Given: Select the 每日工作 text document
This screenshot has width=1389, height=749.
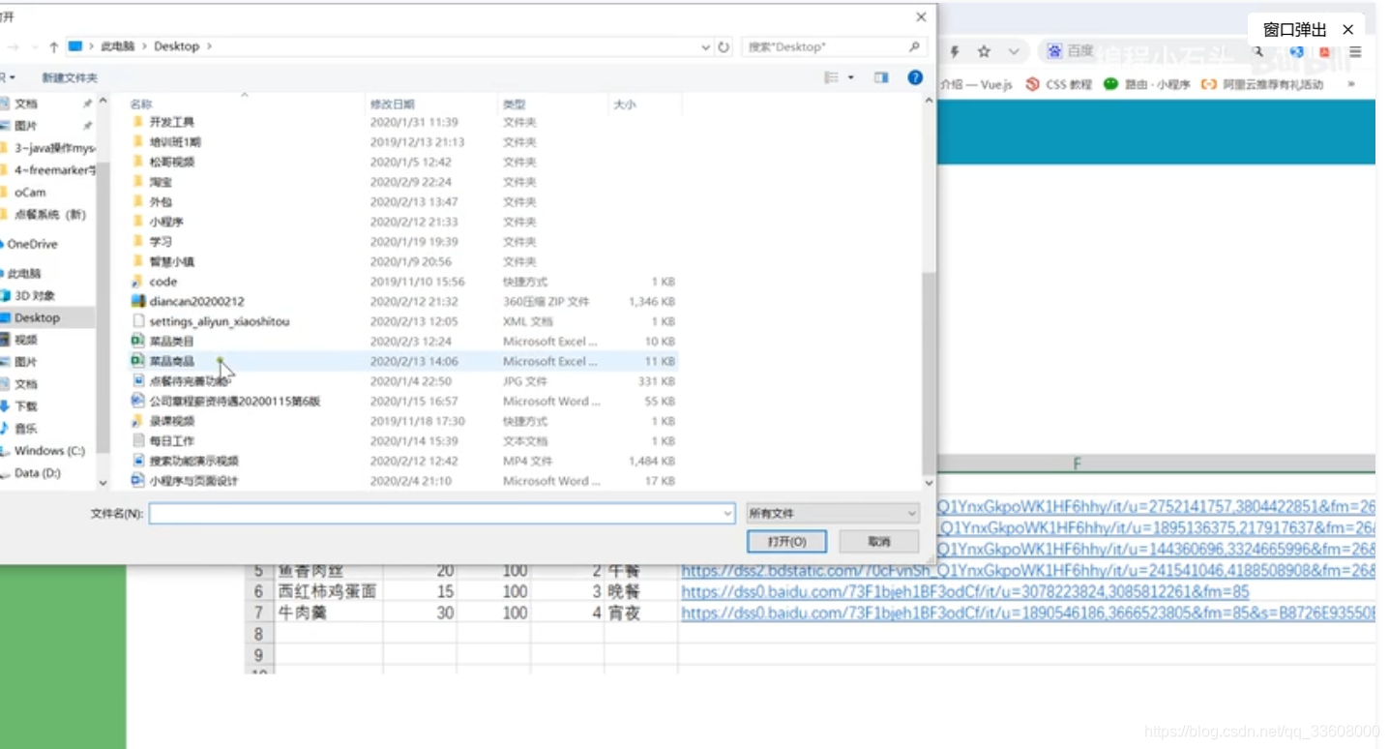Looking at the screenshot, I should coord(404,441).
